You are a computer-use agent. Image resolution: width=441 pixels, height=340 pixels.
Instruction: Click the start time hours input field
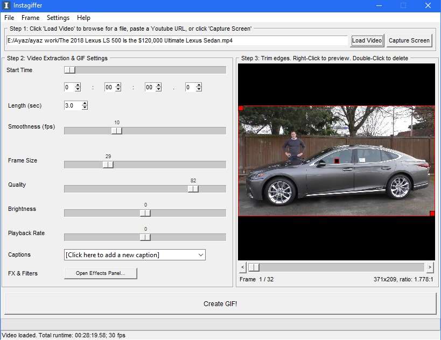(x=69, y=87)
